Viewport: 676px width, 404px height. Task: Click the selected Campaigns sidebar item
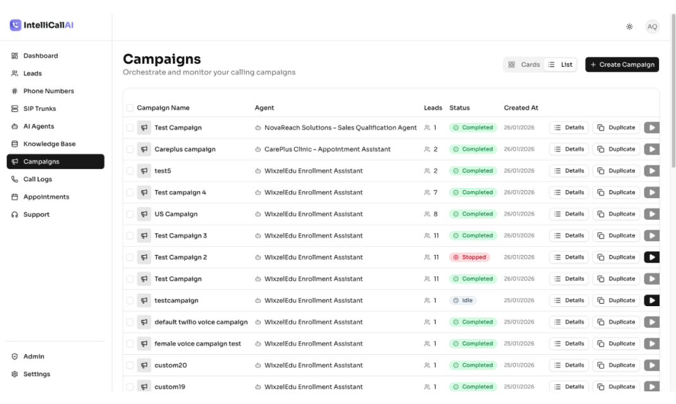coord(55,162)
